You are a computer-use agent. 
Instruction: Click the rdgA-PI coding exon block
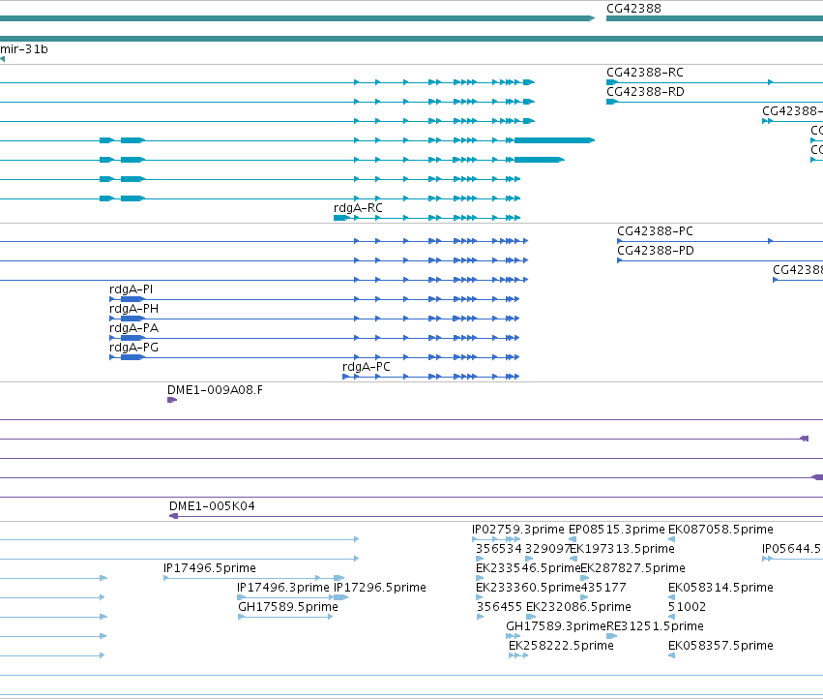pos(132,299)
